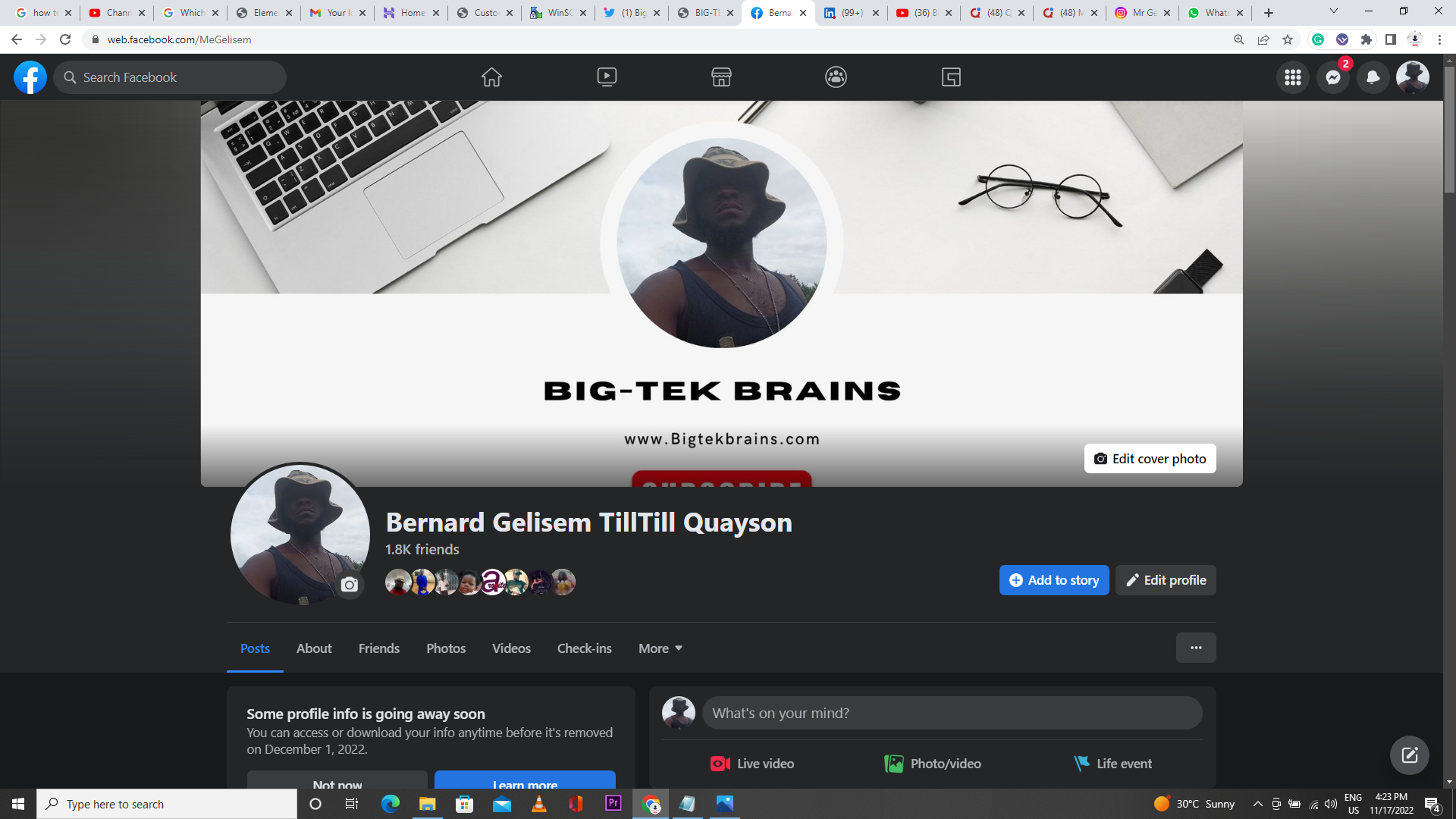This screenshot has height=819, width=1456.
Task: Open the Marketplace icon
Action: click(721, 77)
